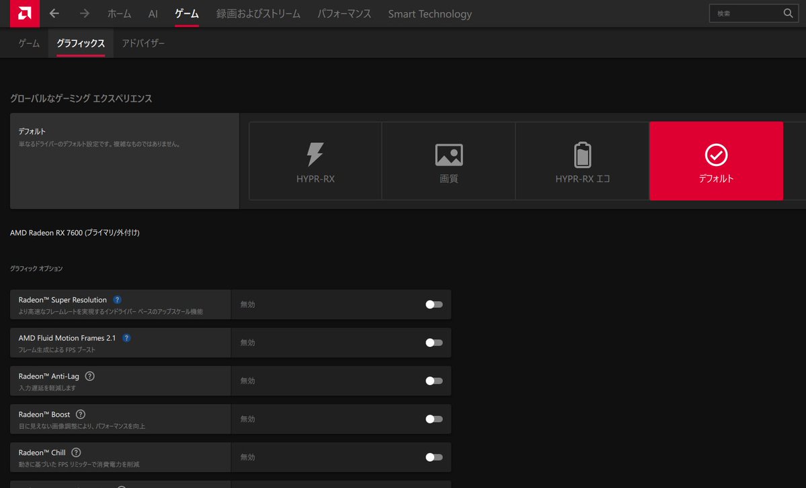Switch to the ゲーム sub-tab
The image size is (806, 488).
[29, 43]
